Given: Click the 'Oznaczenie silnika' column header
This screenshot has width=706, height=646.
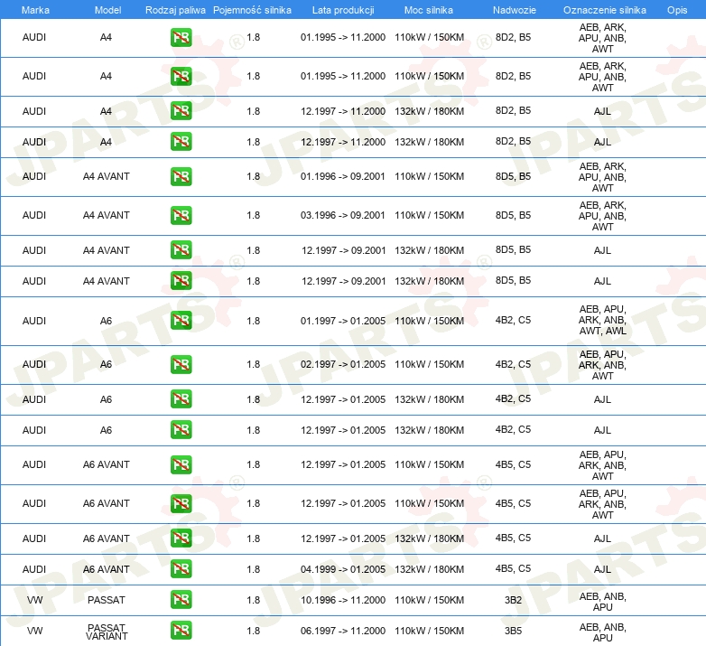Looking at the screenshot, I should click(x=605, y=10).
